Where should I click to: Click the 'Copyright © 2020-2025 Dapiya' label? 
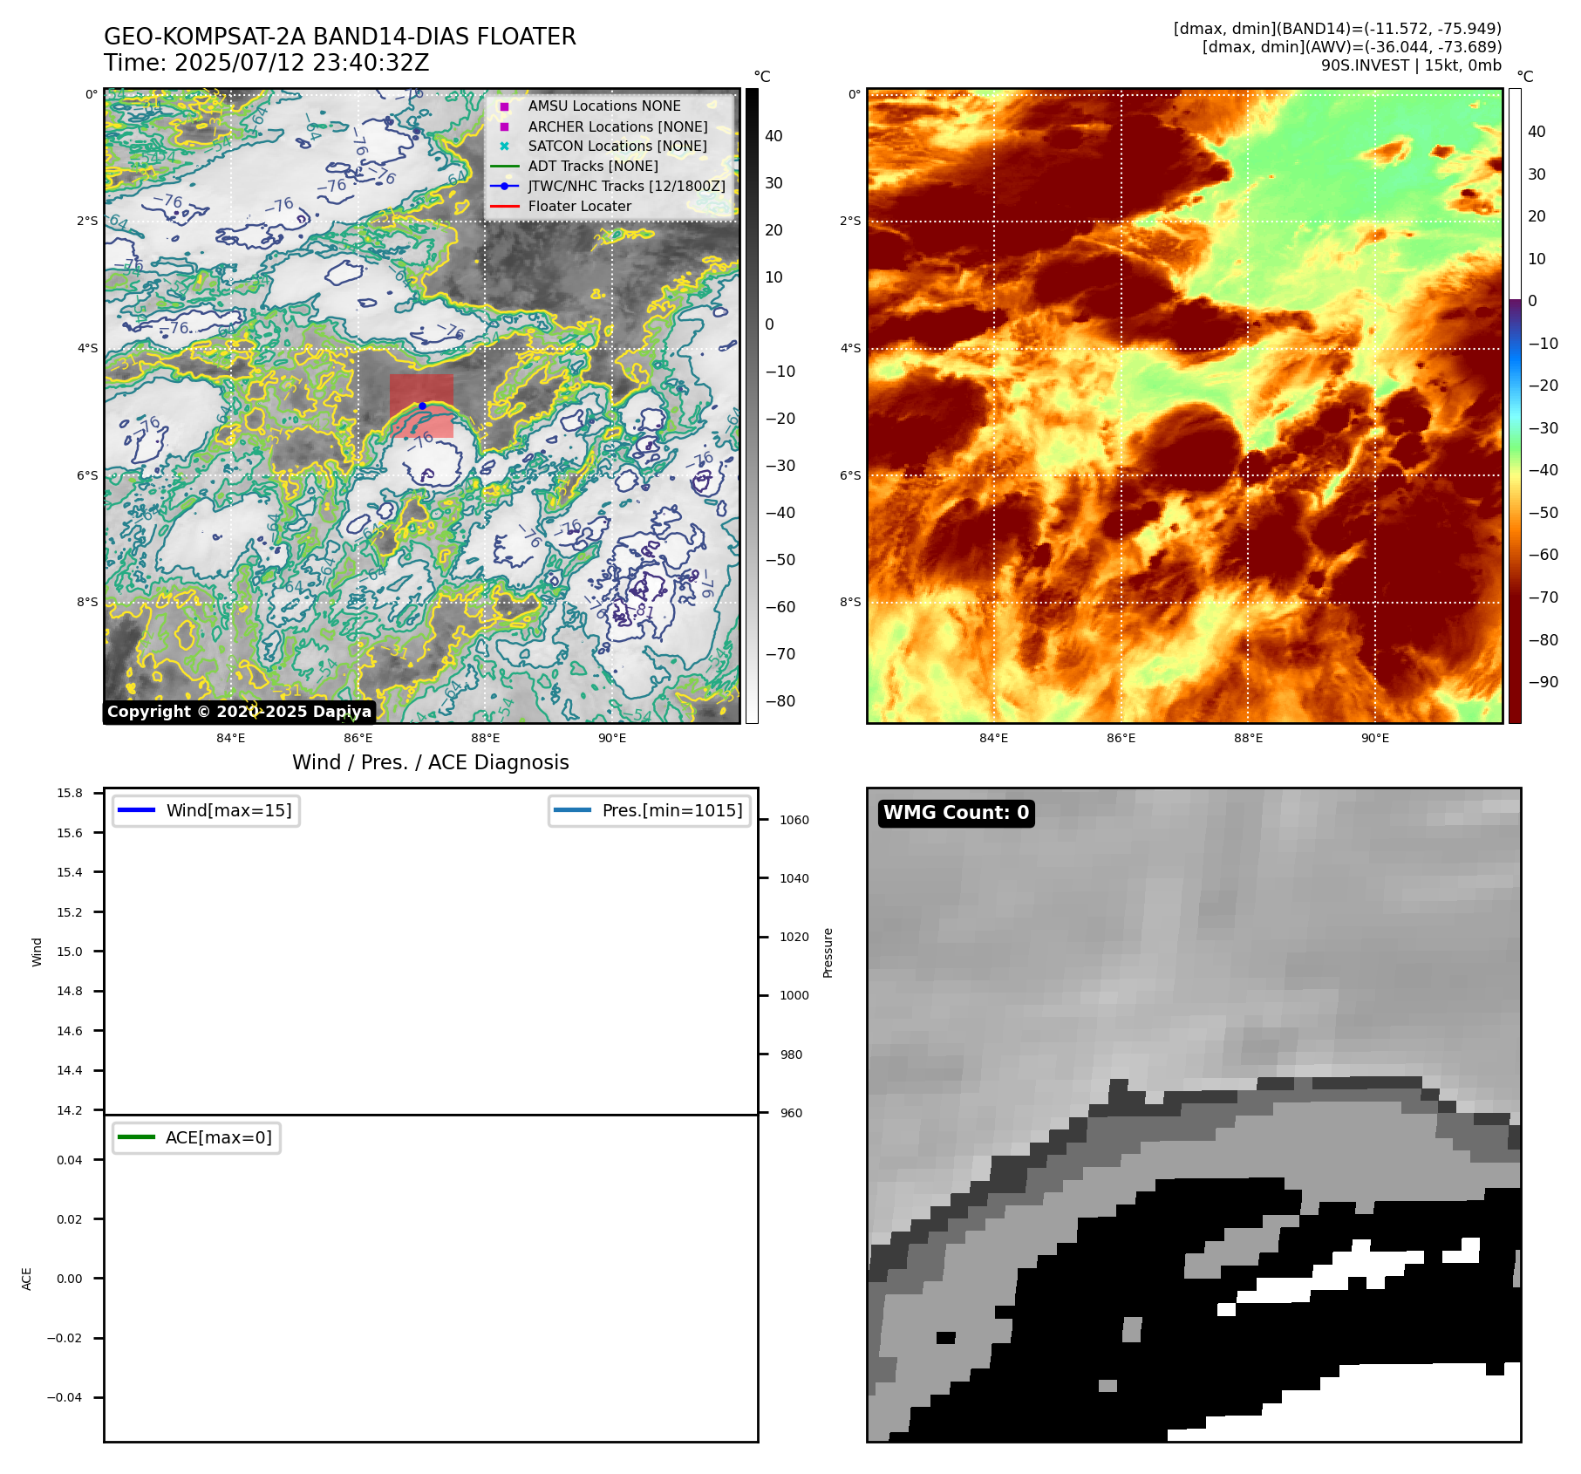239,712
